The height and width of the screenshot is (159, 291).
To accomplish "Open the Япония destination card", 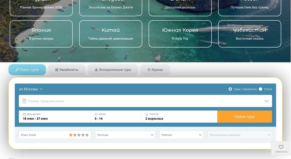I will pos(41,34).
